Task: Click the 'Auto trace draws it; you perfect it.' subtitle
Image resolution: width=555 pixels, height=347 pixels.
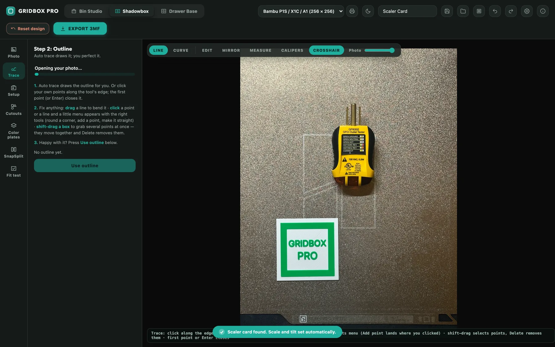Action: click(67, 56)
